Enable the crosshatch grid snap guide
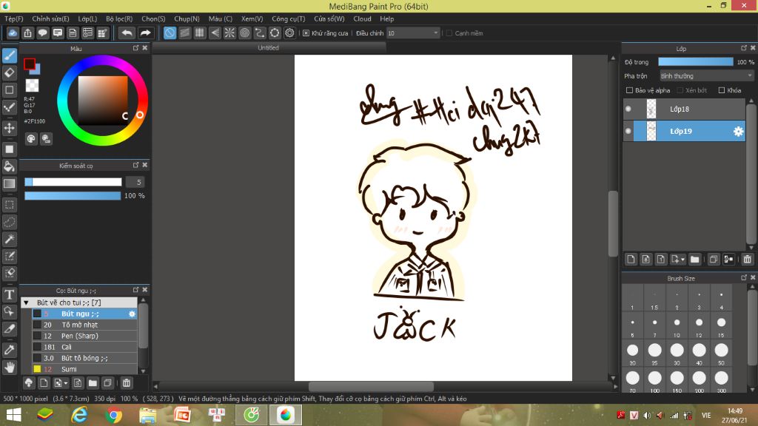 pyautogui.click(x=200, y=33)
